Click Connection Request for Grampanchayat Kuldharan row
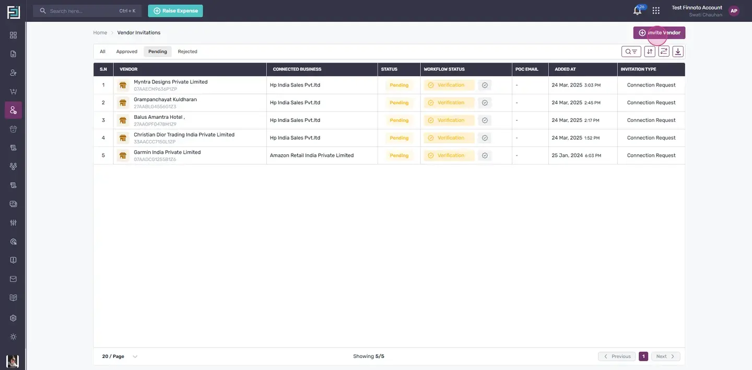 [x=651, y=103]
